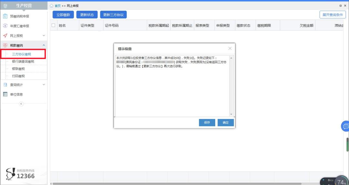Viewport: 349px width, 185px height.
Task: Expand the 查询统计 menu chevron
Action: pos(44,85)
